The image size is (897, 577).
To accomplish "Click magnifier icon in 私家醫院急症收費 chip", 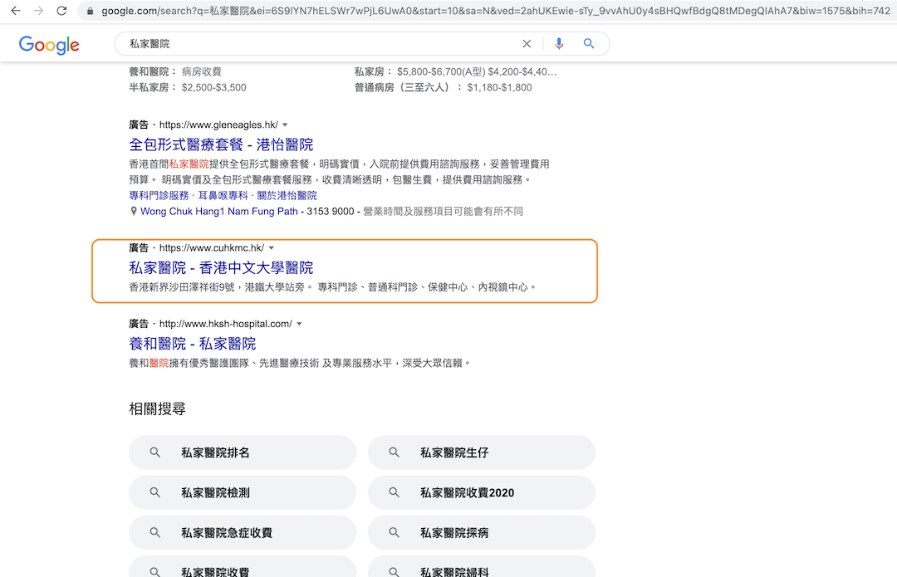I will point(154,532).
